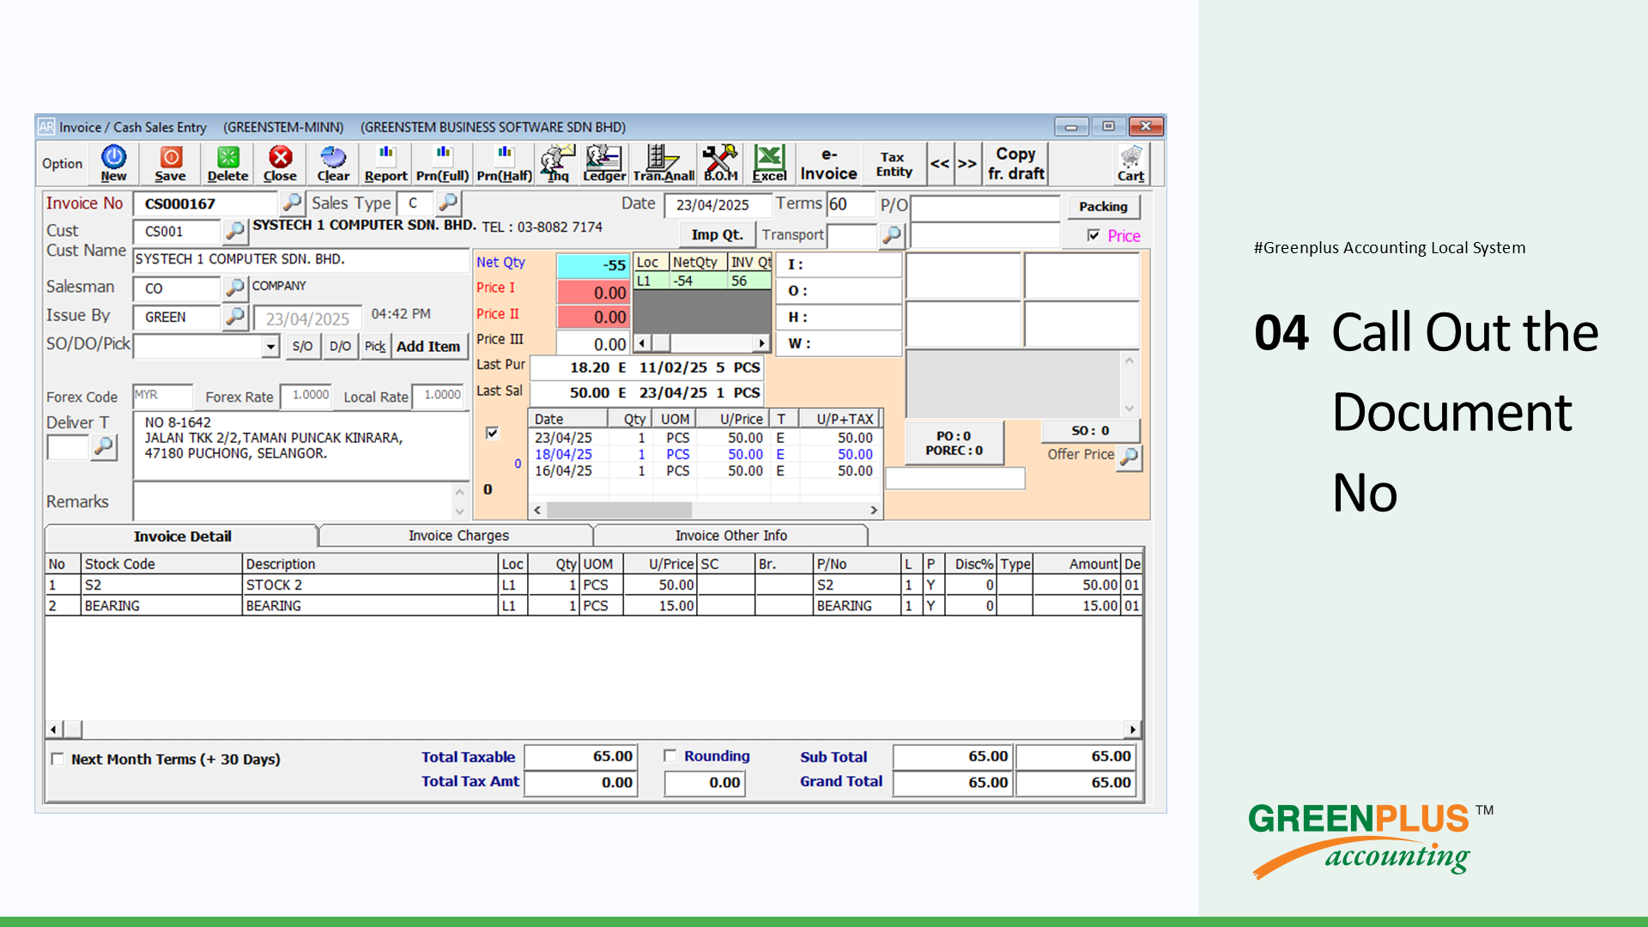
Task: Click the Price I red value field
Action: tap(593, 293)
